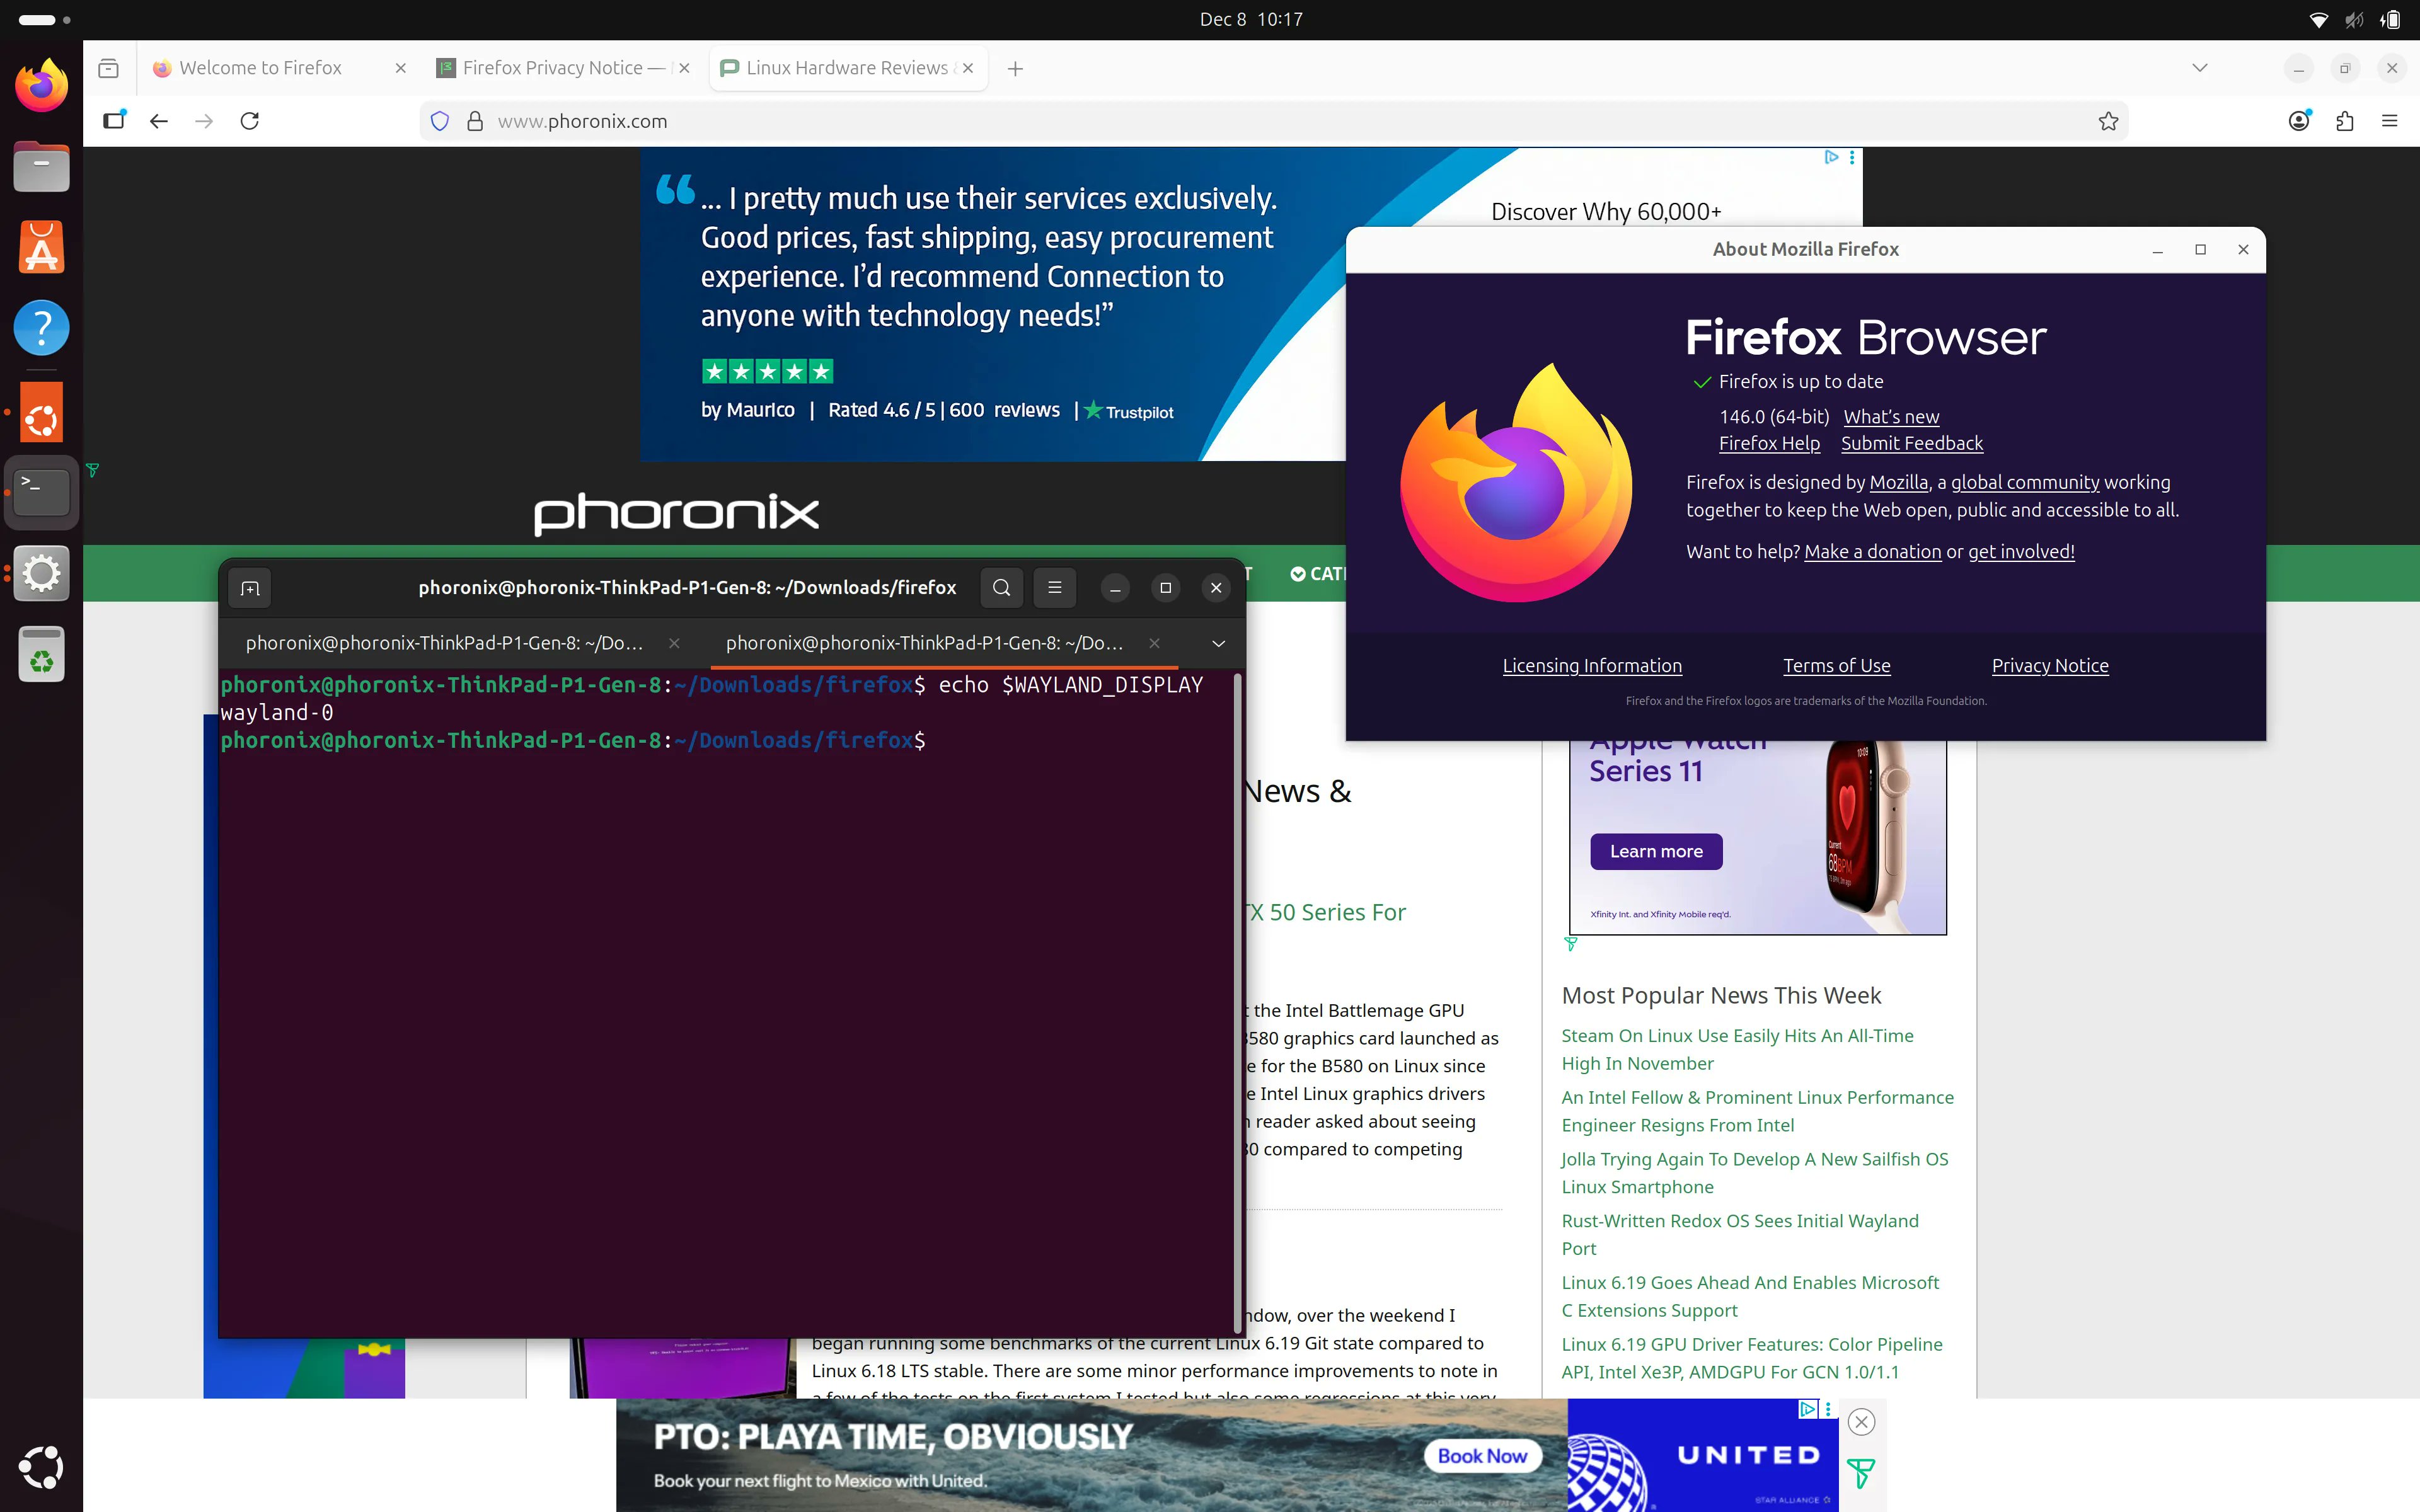Open Settings from the dock
The width and height of the screenshot is (2420, 1512).
tap(41, 573)
